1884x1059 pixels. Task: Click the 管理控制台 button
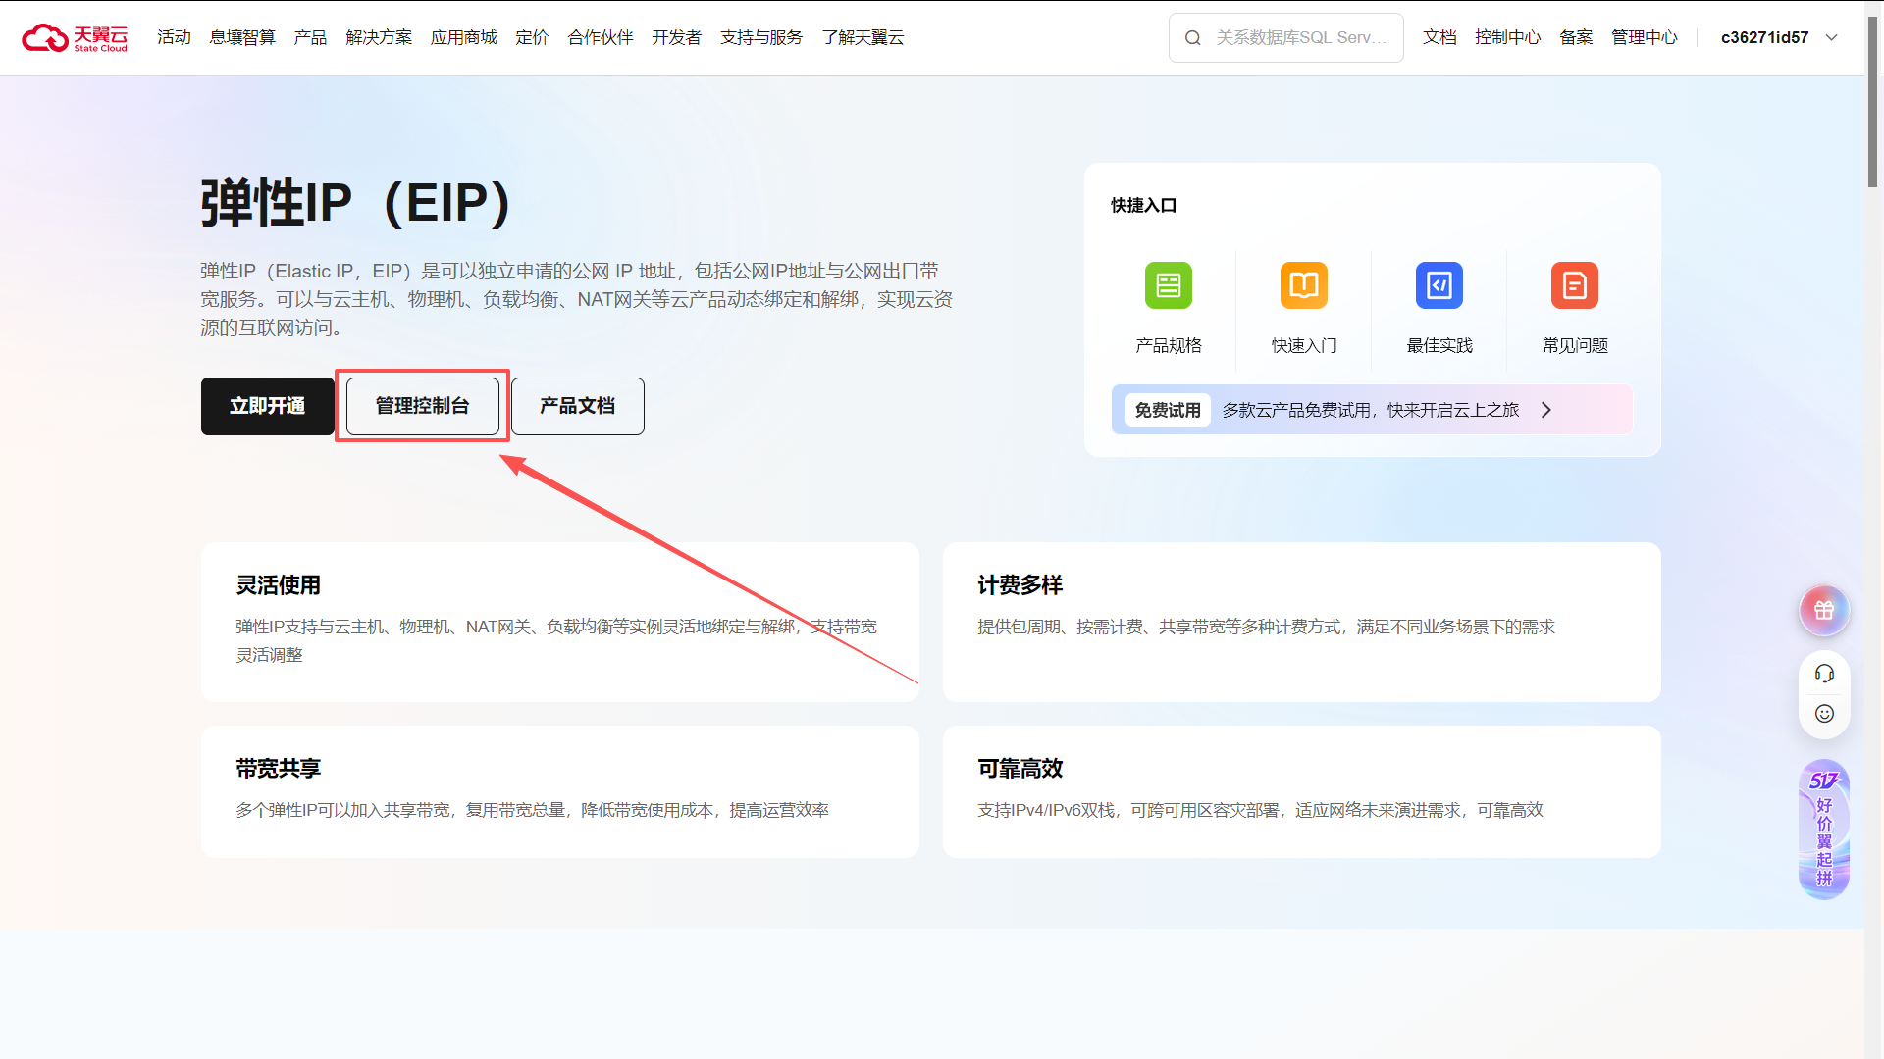pyautogui.click(x=423, y=406)
